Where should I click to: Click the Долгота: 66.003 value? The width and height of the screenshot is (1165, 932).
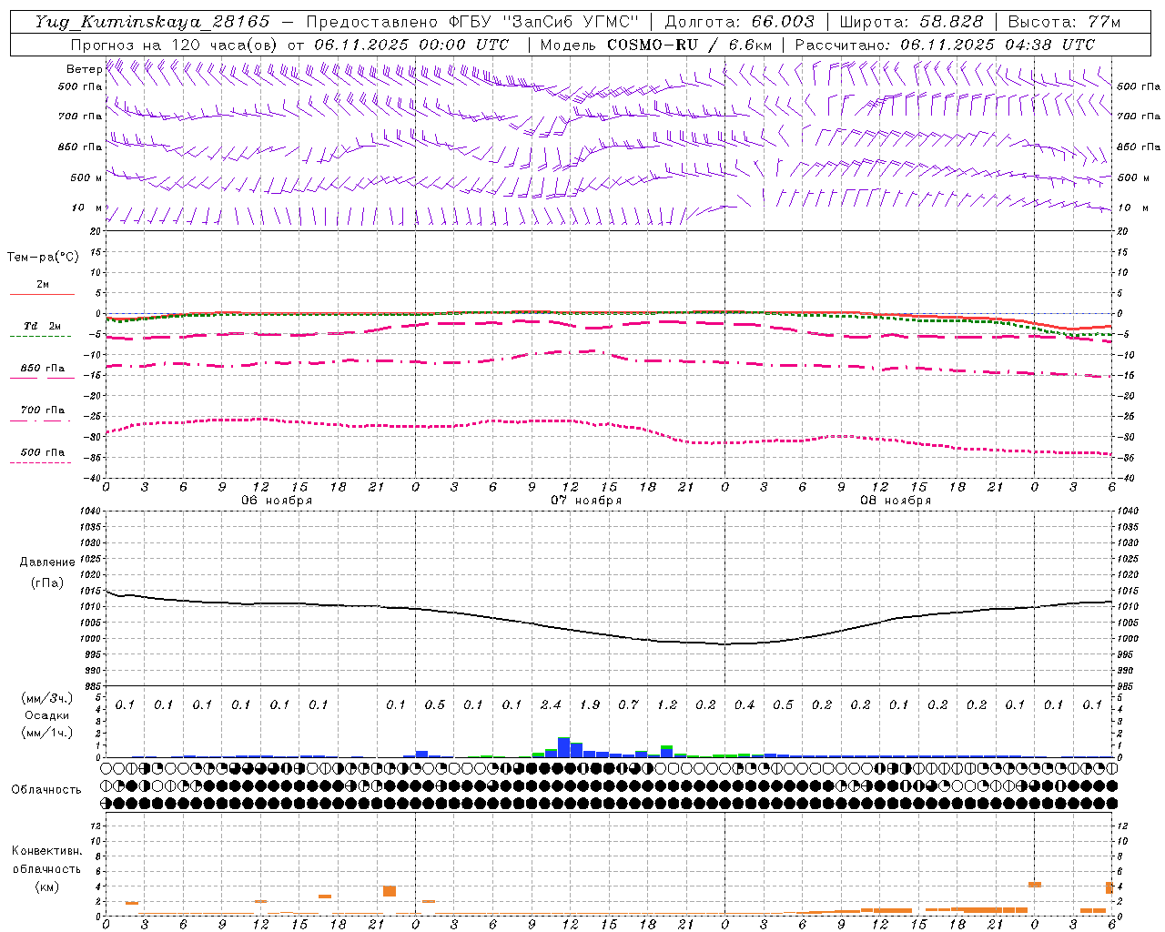click(x=740, y=22)
